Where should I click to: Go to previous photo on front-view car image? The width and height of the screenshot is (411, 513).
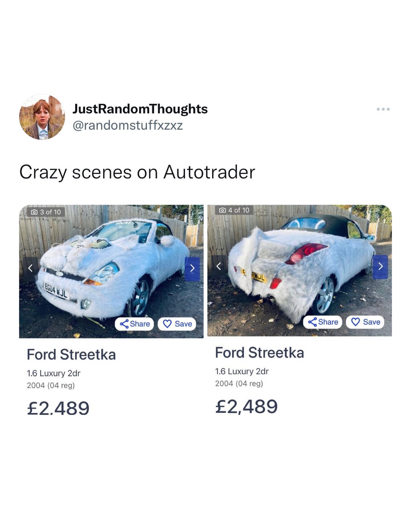[x=30, y=268]
